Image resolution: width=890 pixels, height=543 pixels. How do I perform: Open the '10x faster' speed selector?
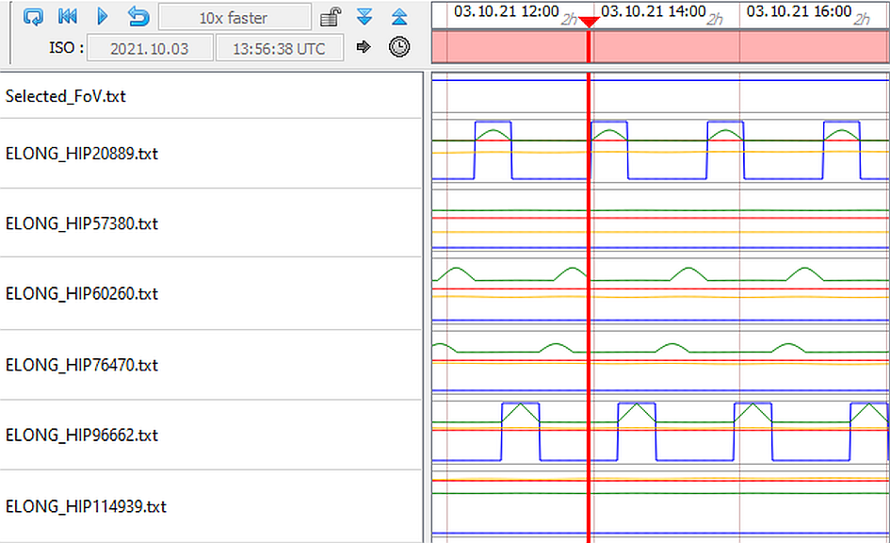tap(235, 18)
